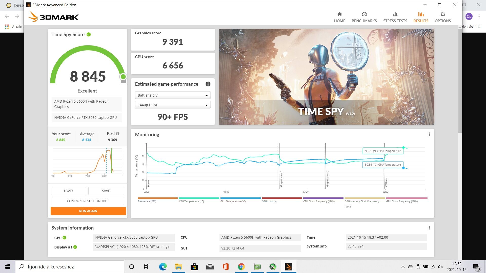Click the LOAD button

[68, 191]
